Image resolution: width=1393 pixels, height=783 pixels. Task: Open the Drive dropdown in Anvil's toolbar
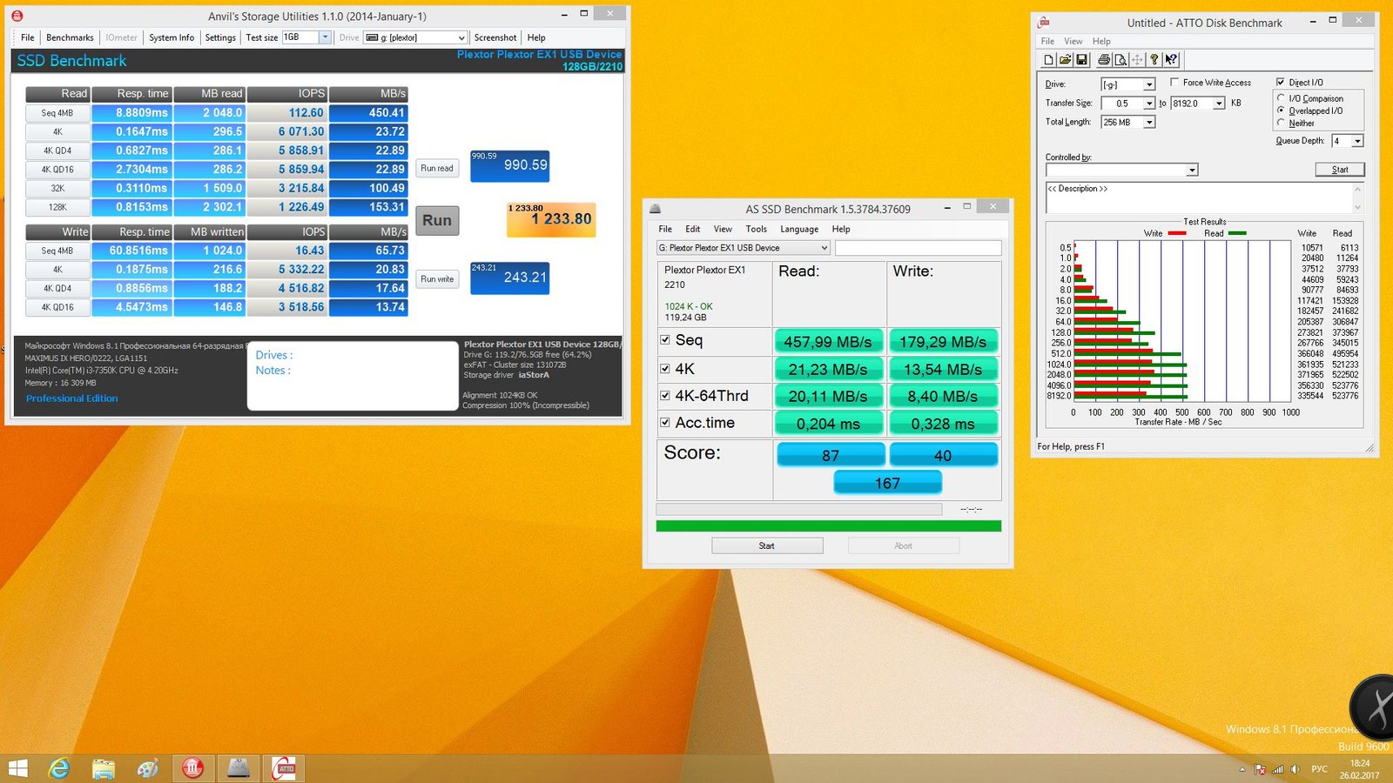click(461, 37)
